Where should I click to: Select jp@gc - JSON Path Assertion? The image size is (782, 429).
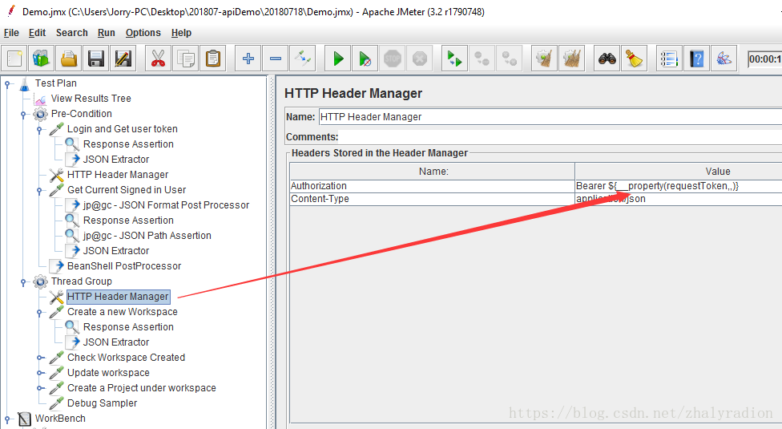(x=147, y=236)
